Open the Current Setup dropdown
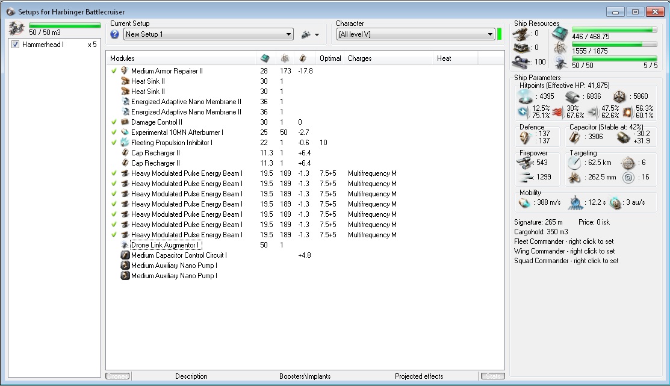The height and width of the screenshot is (386, 670). click(x=289, y=34)
